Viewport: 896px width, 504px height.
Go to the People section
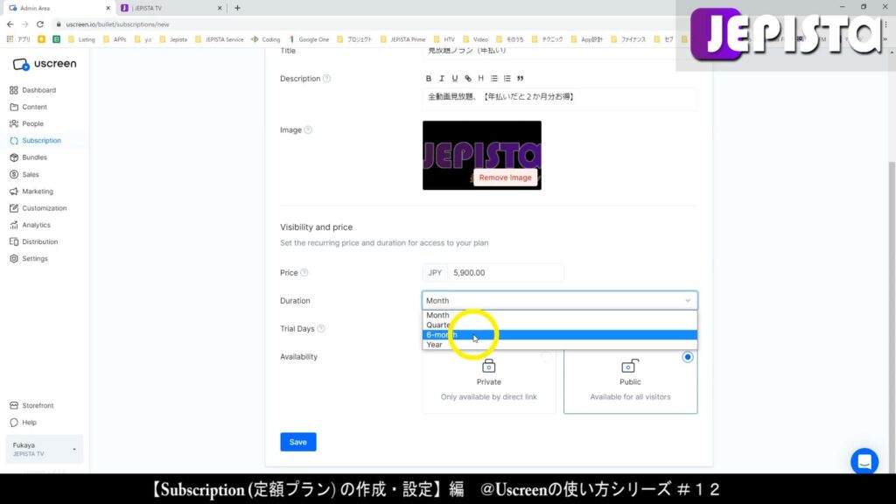point(32,123)
